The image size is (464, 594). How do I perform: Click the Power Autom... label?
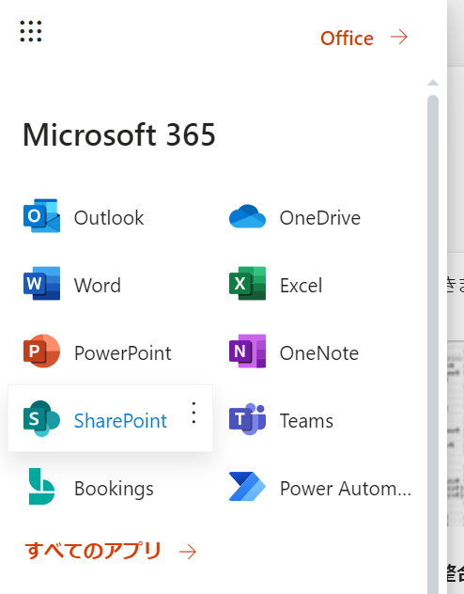pos(346,489)
